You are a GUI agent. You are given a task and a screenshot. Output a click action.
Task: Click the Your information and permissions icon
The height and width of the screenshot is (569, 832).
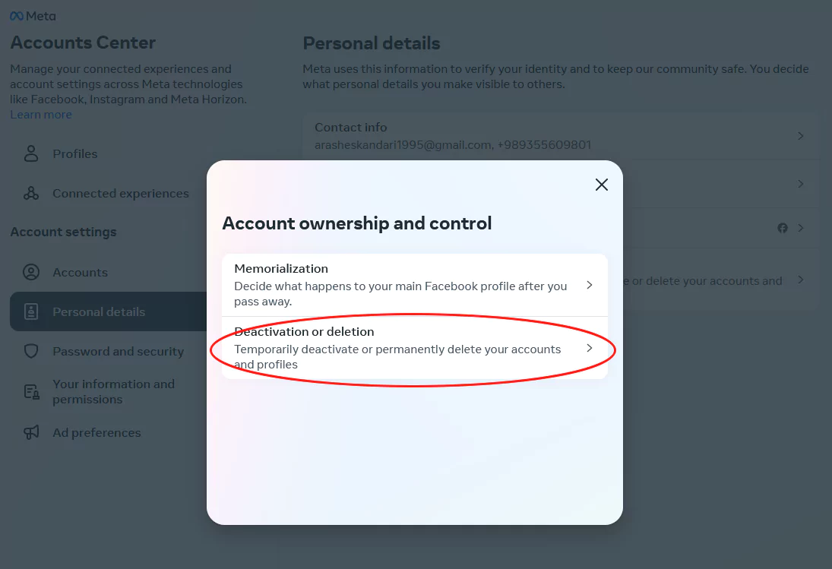click(31, 392)
